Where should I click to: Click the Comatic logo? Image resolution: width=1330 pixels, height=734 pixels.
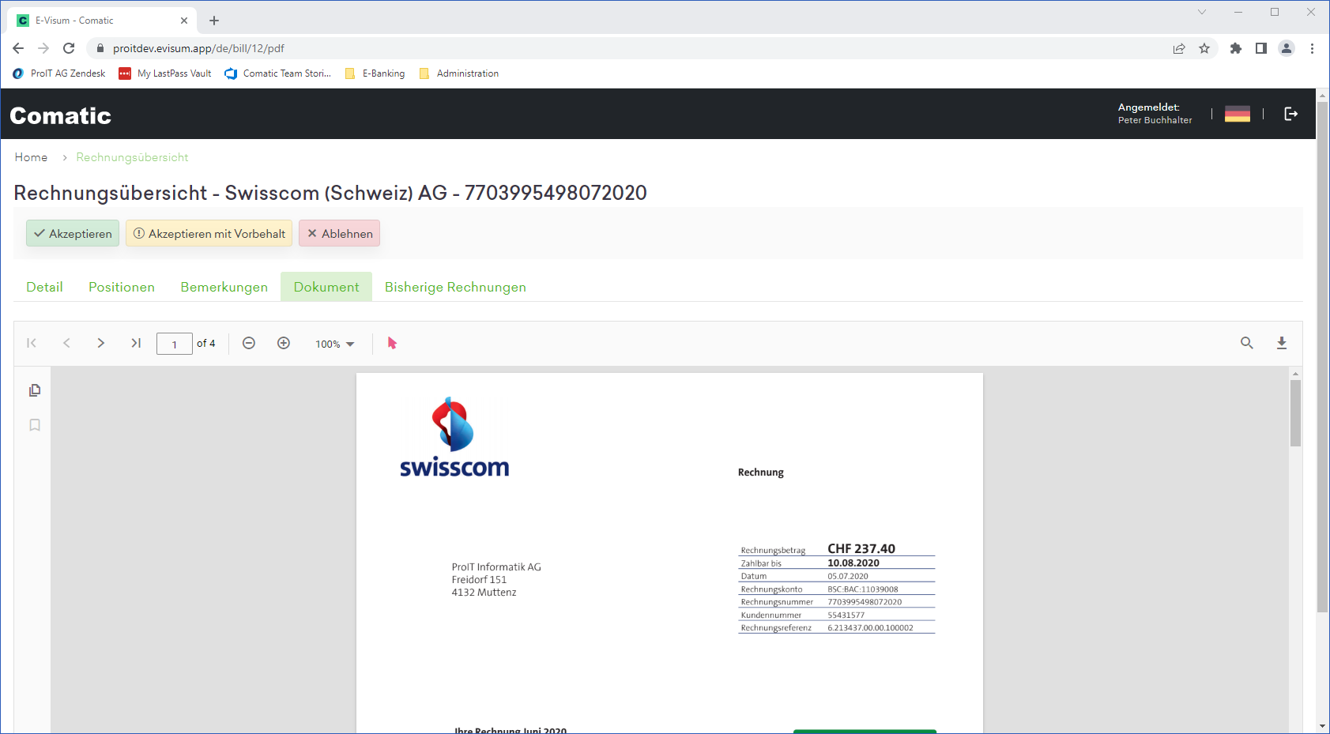pyautogui.click(x=61, y=115)
